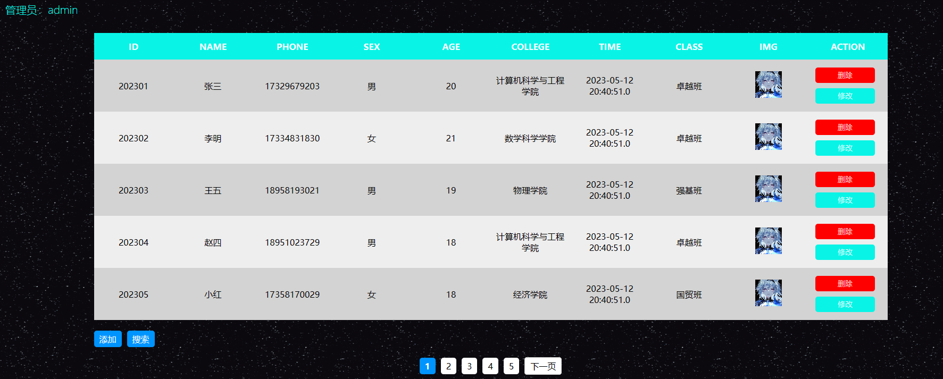Delete 赵四's record
This screenshot has height=379, width=943.
[845, 231]
